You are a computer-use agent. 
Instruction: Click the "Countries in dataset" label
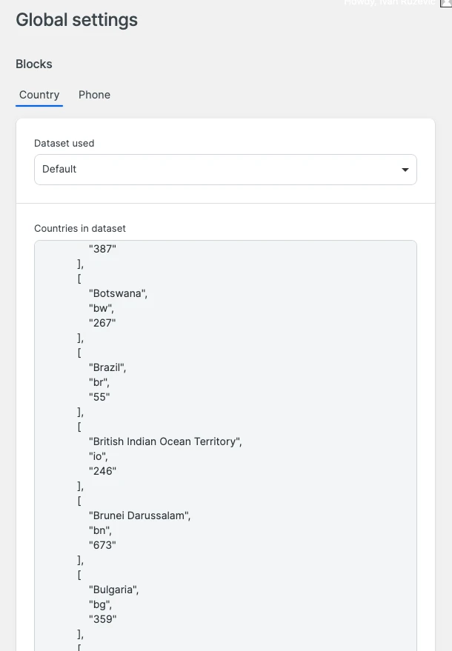[x=80, y=228]
